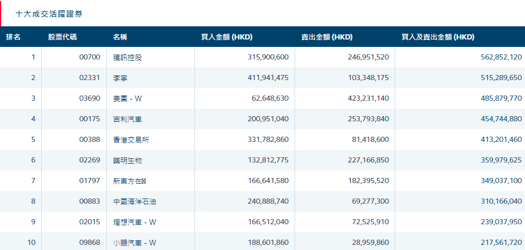Click total amount 217,561,720

pyautogui.click(x=501, y=243)
